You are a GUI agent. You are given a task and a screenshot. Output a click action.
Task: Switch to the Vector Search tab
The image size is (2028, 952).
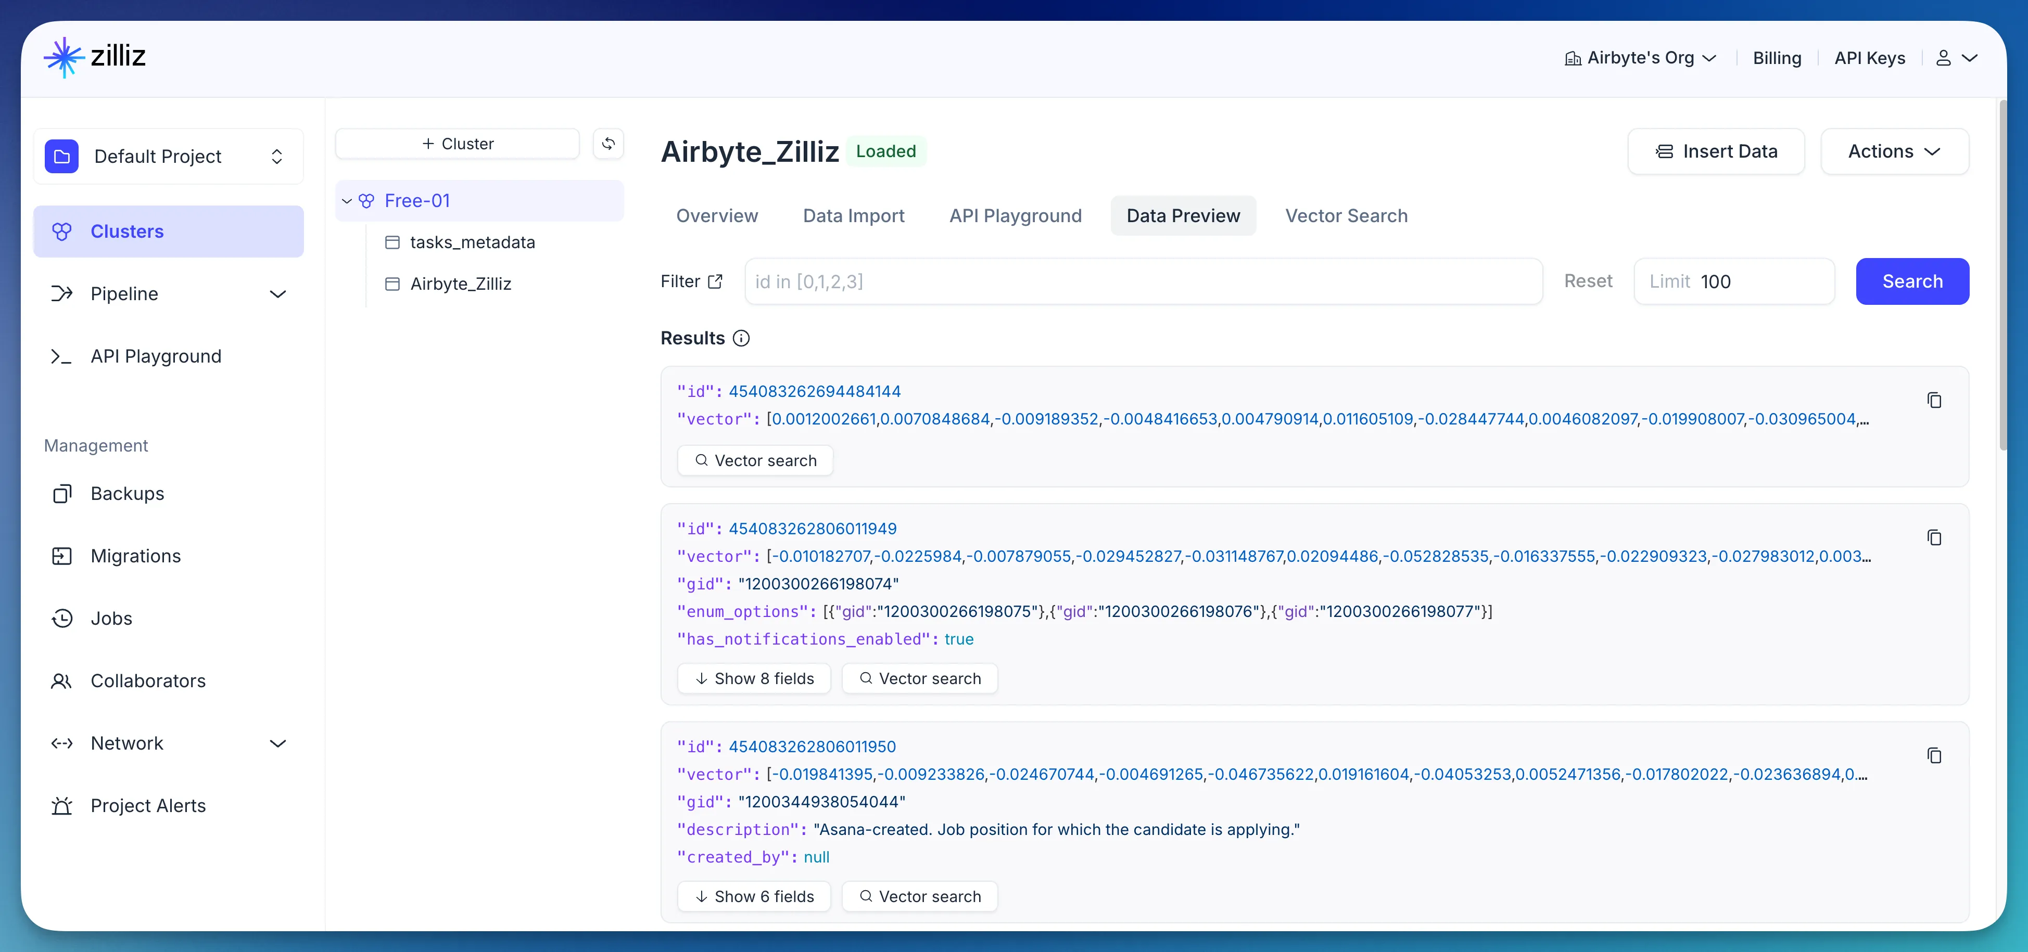click(x=1346, y=215)
